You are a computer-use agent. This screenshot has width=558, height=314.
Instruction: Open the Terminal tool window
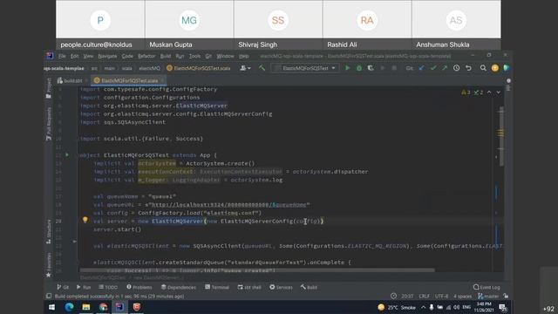pyautogui.click(x=217, y=287)
